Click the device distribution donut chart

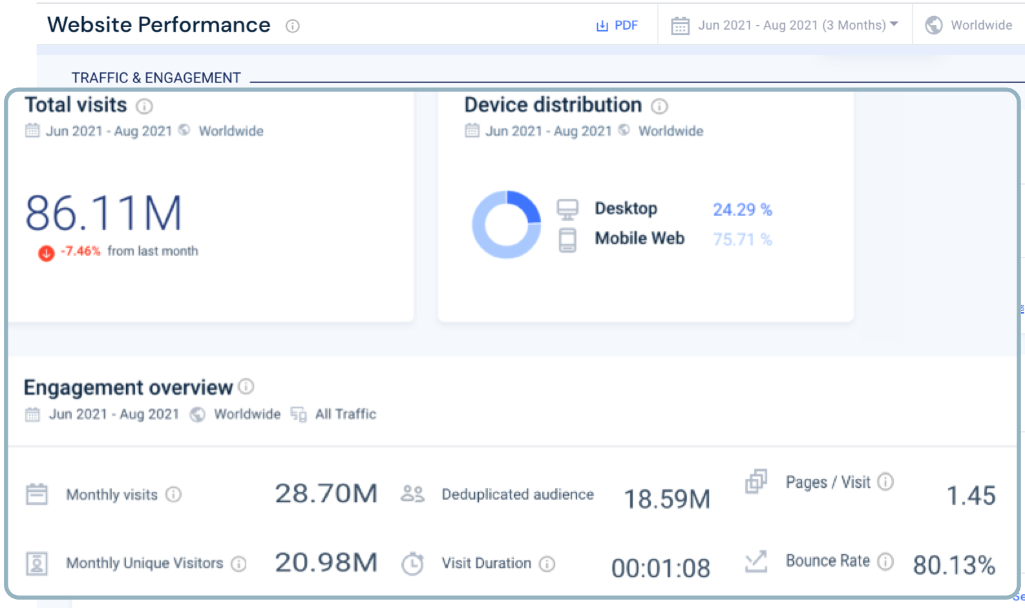tap(507, 225)
